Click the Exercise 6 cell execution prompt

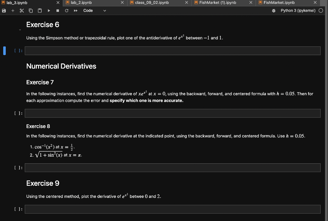tap(18, 51)
